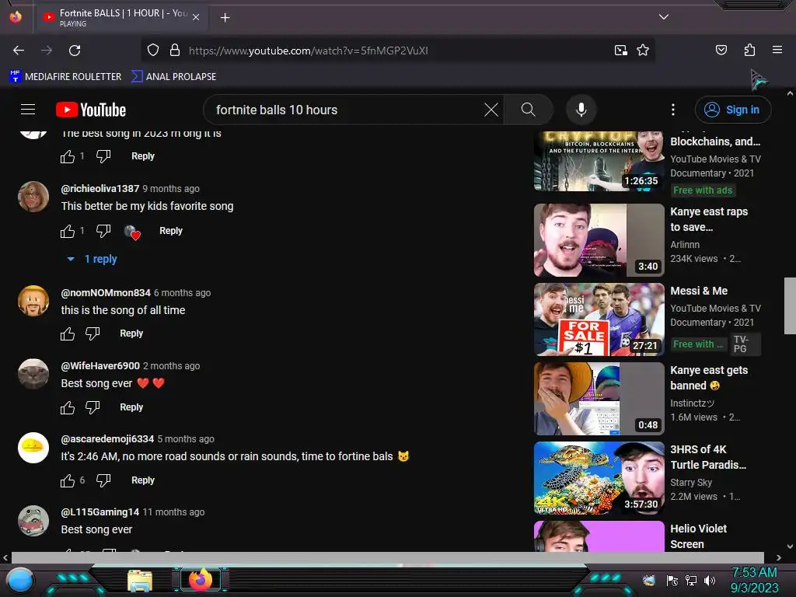Start voice search with microphone icon
This screenshot has width=796, height=597.
point(581,110)
